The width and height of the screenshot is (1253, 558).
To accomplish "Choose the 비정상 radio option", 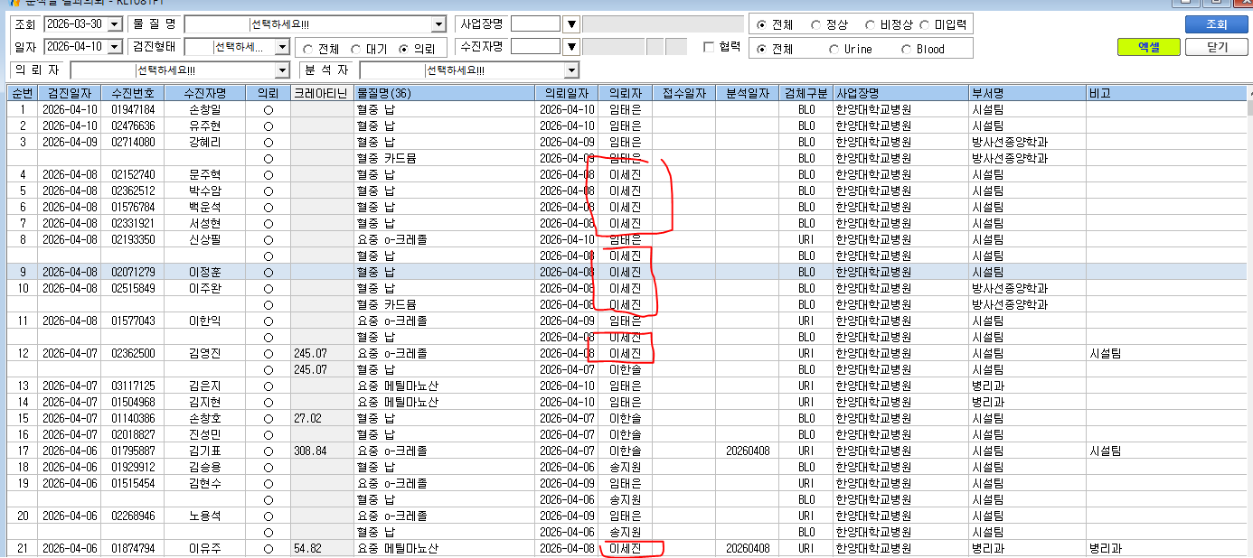I will (871, 24).
